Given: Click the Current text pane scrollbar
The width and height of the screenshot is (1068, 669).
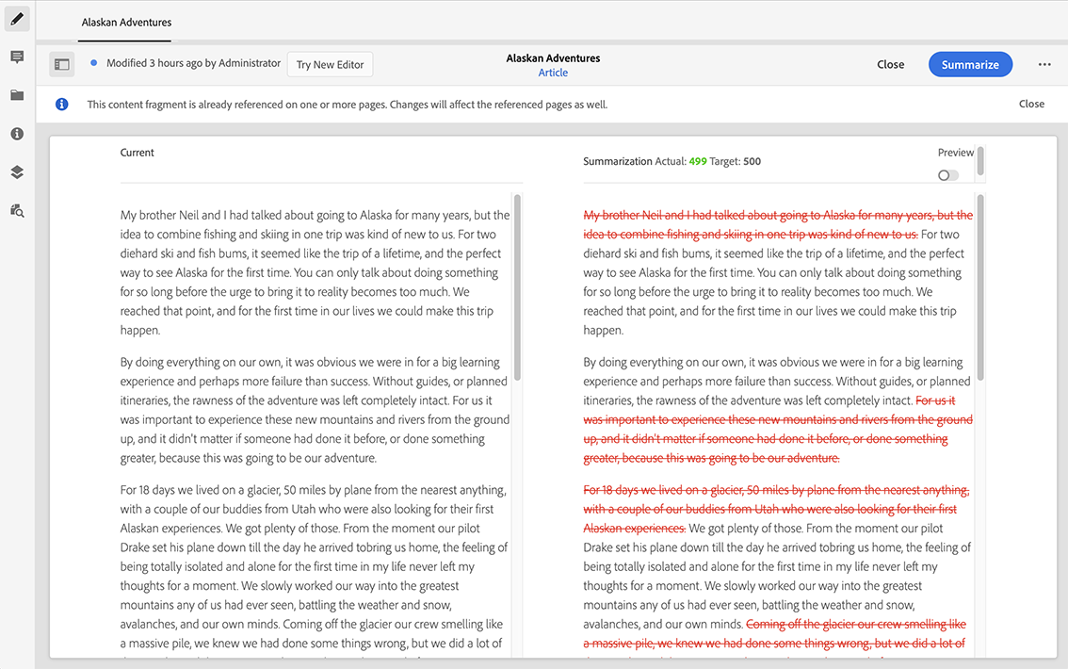Looking at the screenshot, I should pos(518,287).
